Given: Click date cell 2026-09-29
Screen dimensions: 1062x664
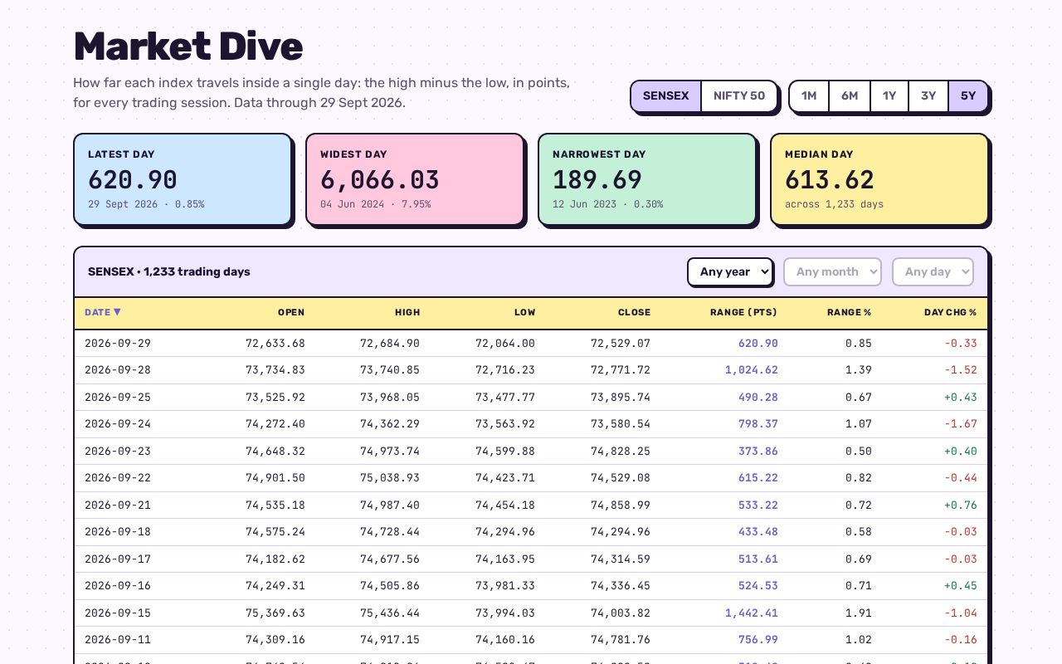Looking at the screenshot, I should tap(118, 344).
